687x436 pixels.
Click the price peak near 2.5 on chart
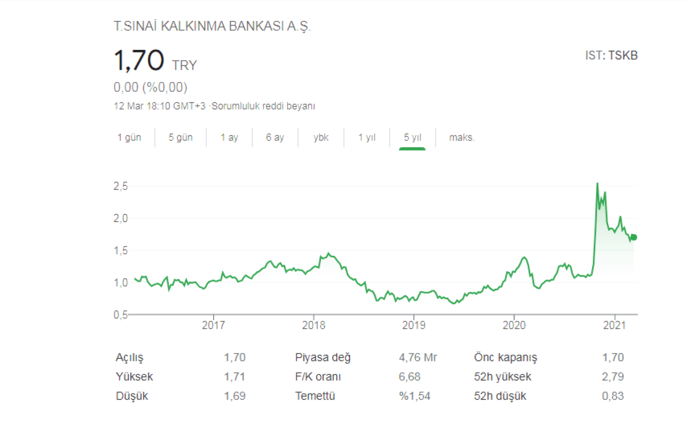pos(597,184)
